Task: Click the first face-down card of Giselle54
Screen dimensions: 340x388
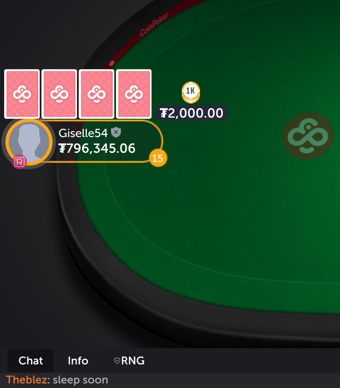Action: [x=22, y=94]
